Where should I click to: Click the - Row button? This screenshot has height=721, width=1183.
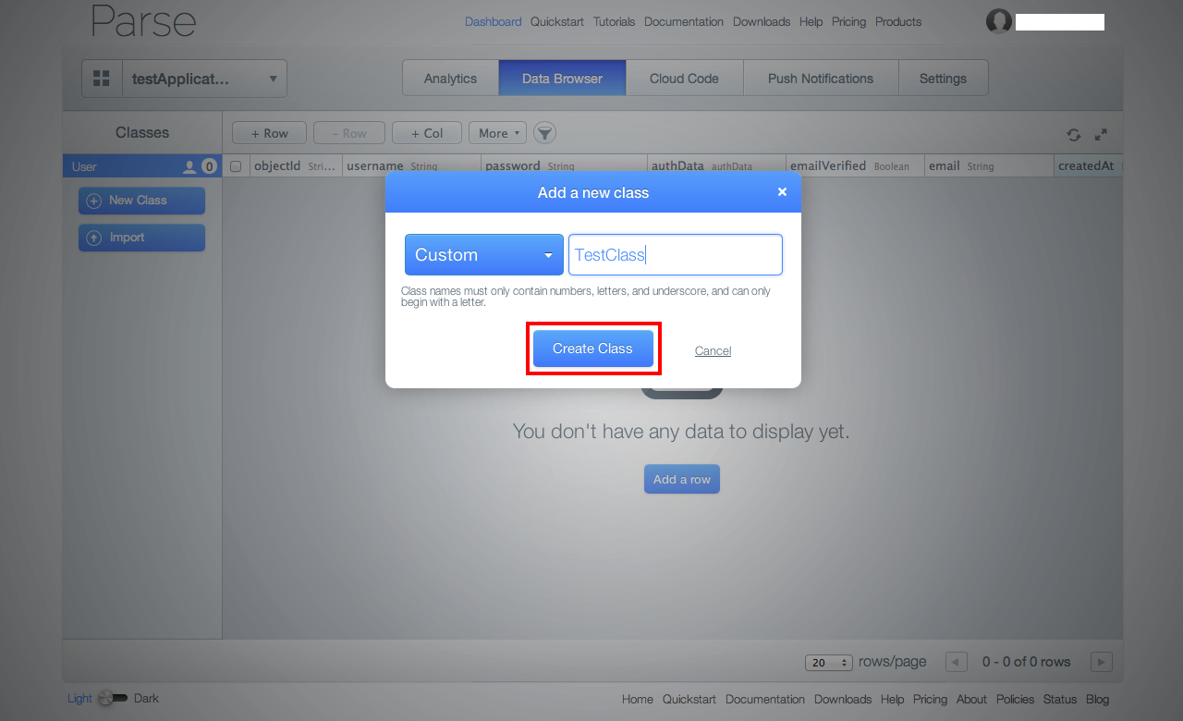[348, 133]
